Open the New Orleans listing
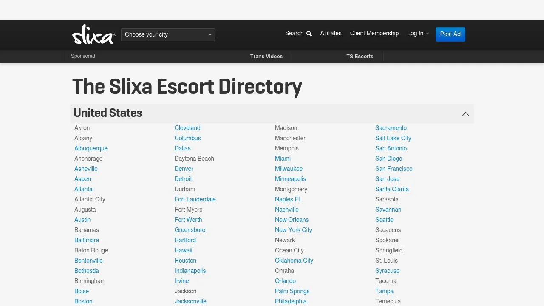 (292, 220)
